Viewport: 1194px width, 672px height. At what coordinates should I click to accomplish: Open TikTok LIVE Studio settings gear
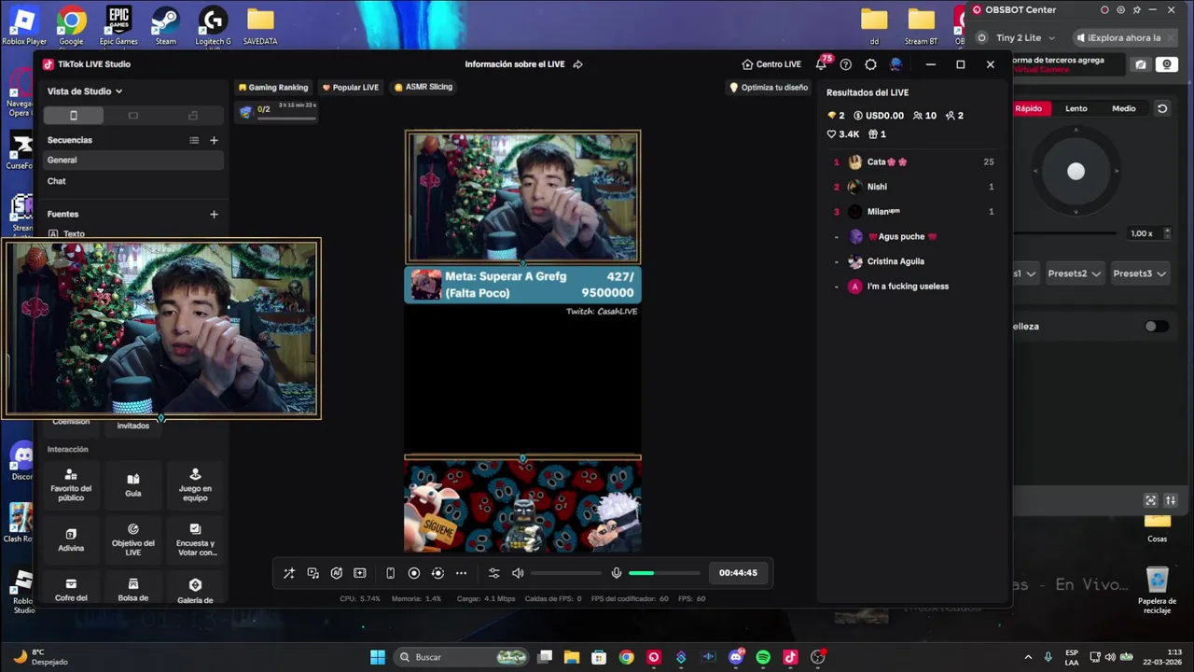[870, 64]
